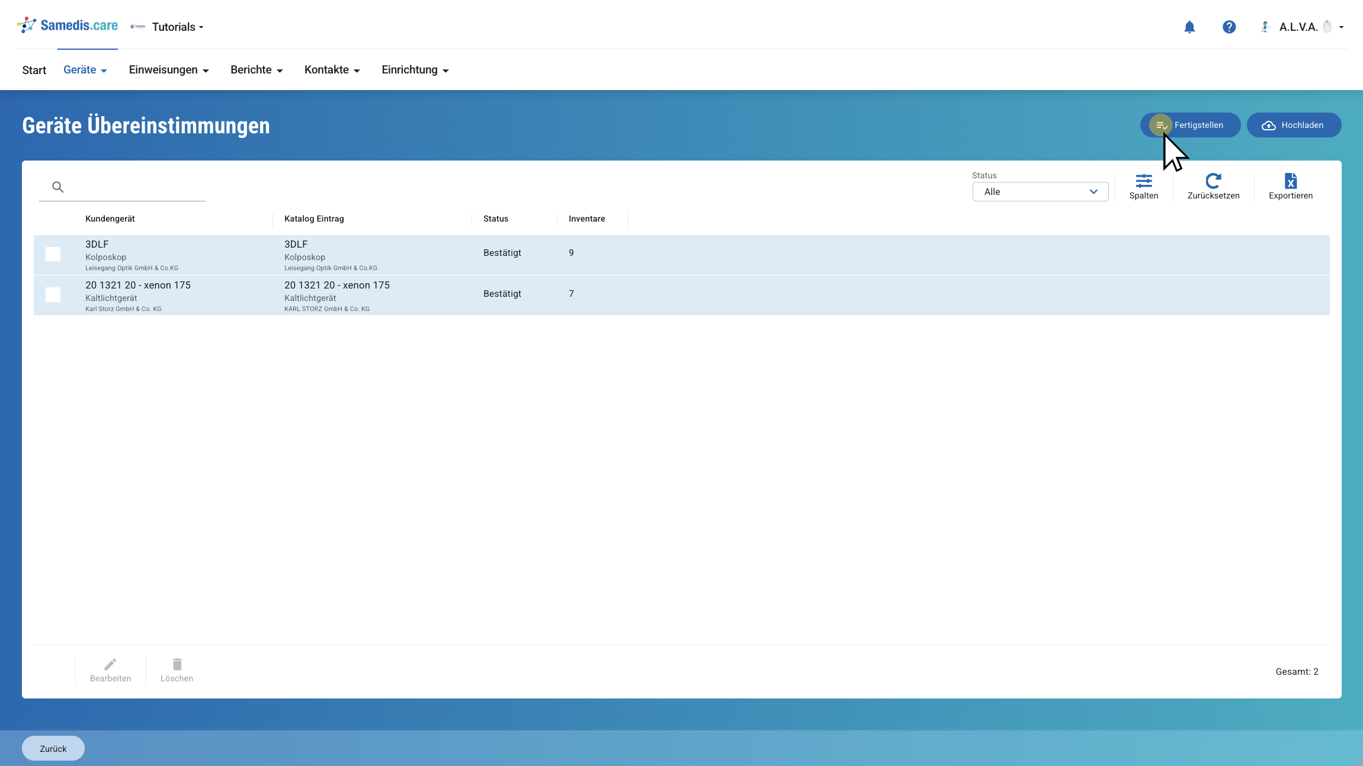This screenshot has height=766, width=1363.
Task: Open the notifications bell
Action: click(1189, 27)
